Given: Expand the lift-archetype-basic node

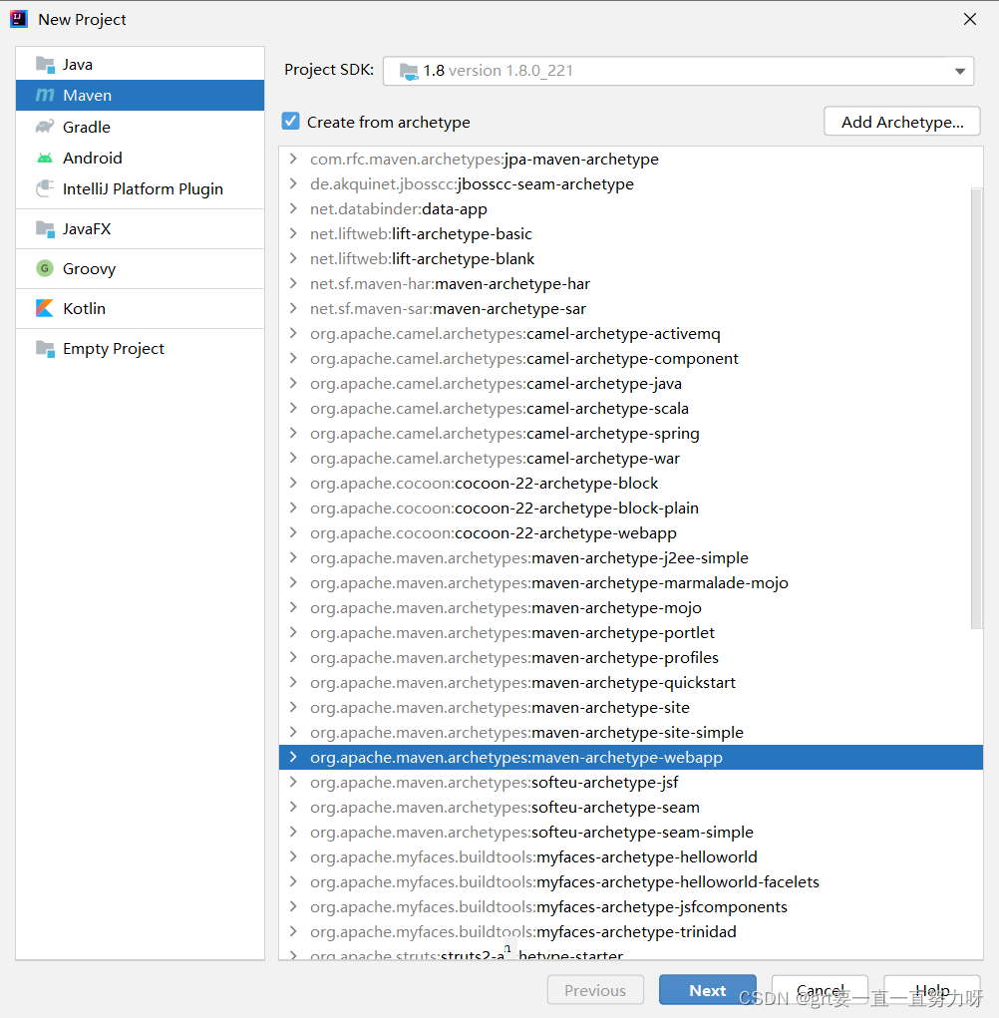Looking at the screenshot, I should pyautogui.click(x=293, y=233).
